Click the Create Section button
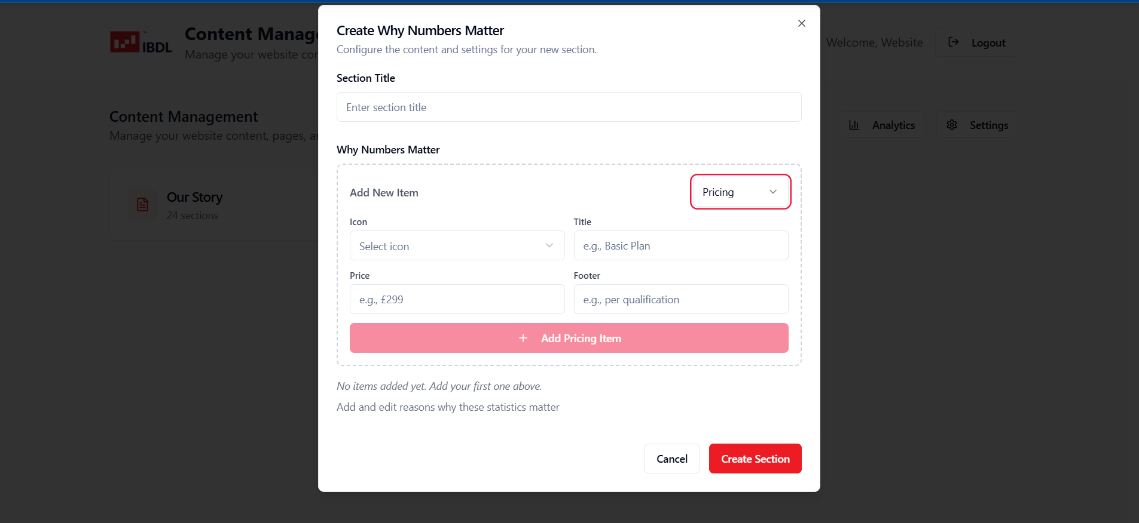Screen dimensions: 1139x523 pos(755,459)
